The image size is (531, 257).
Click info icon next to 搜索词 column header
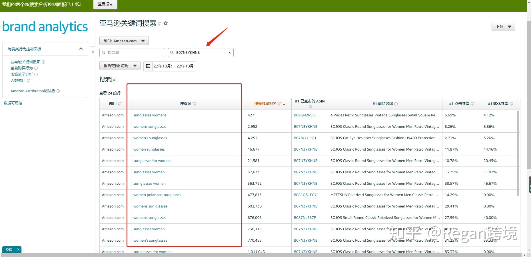(x=195, y=104)
